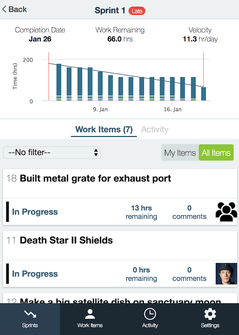Switch to the Activity tab beside Work Items

point(155,130)
